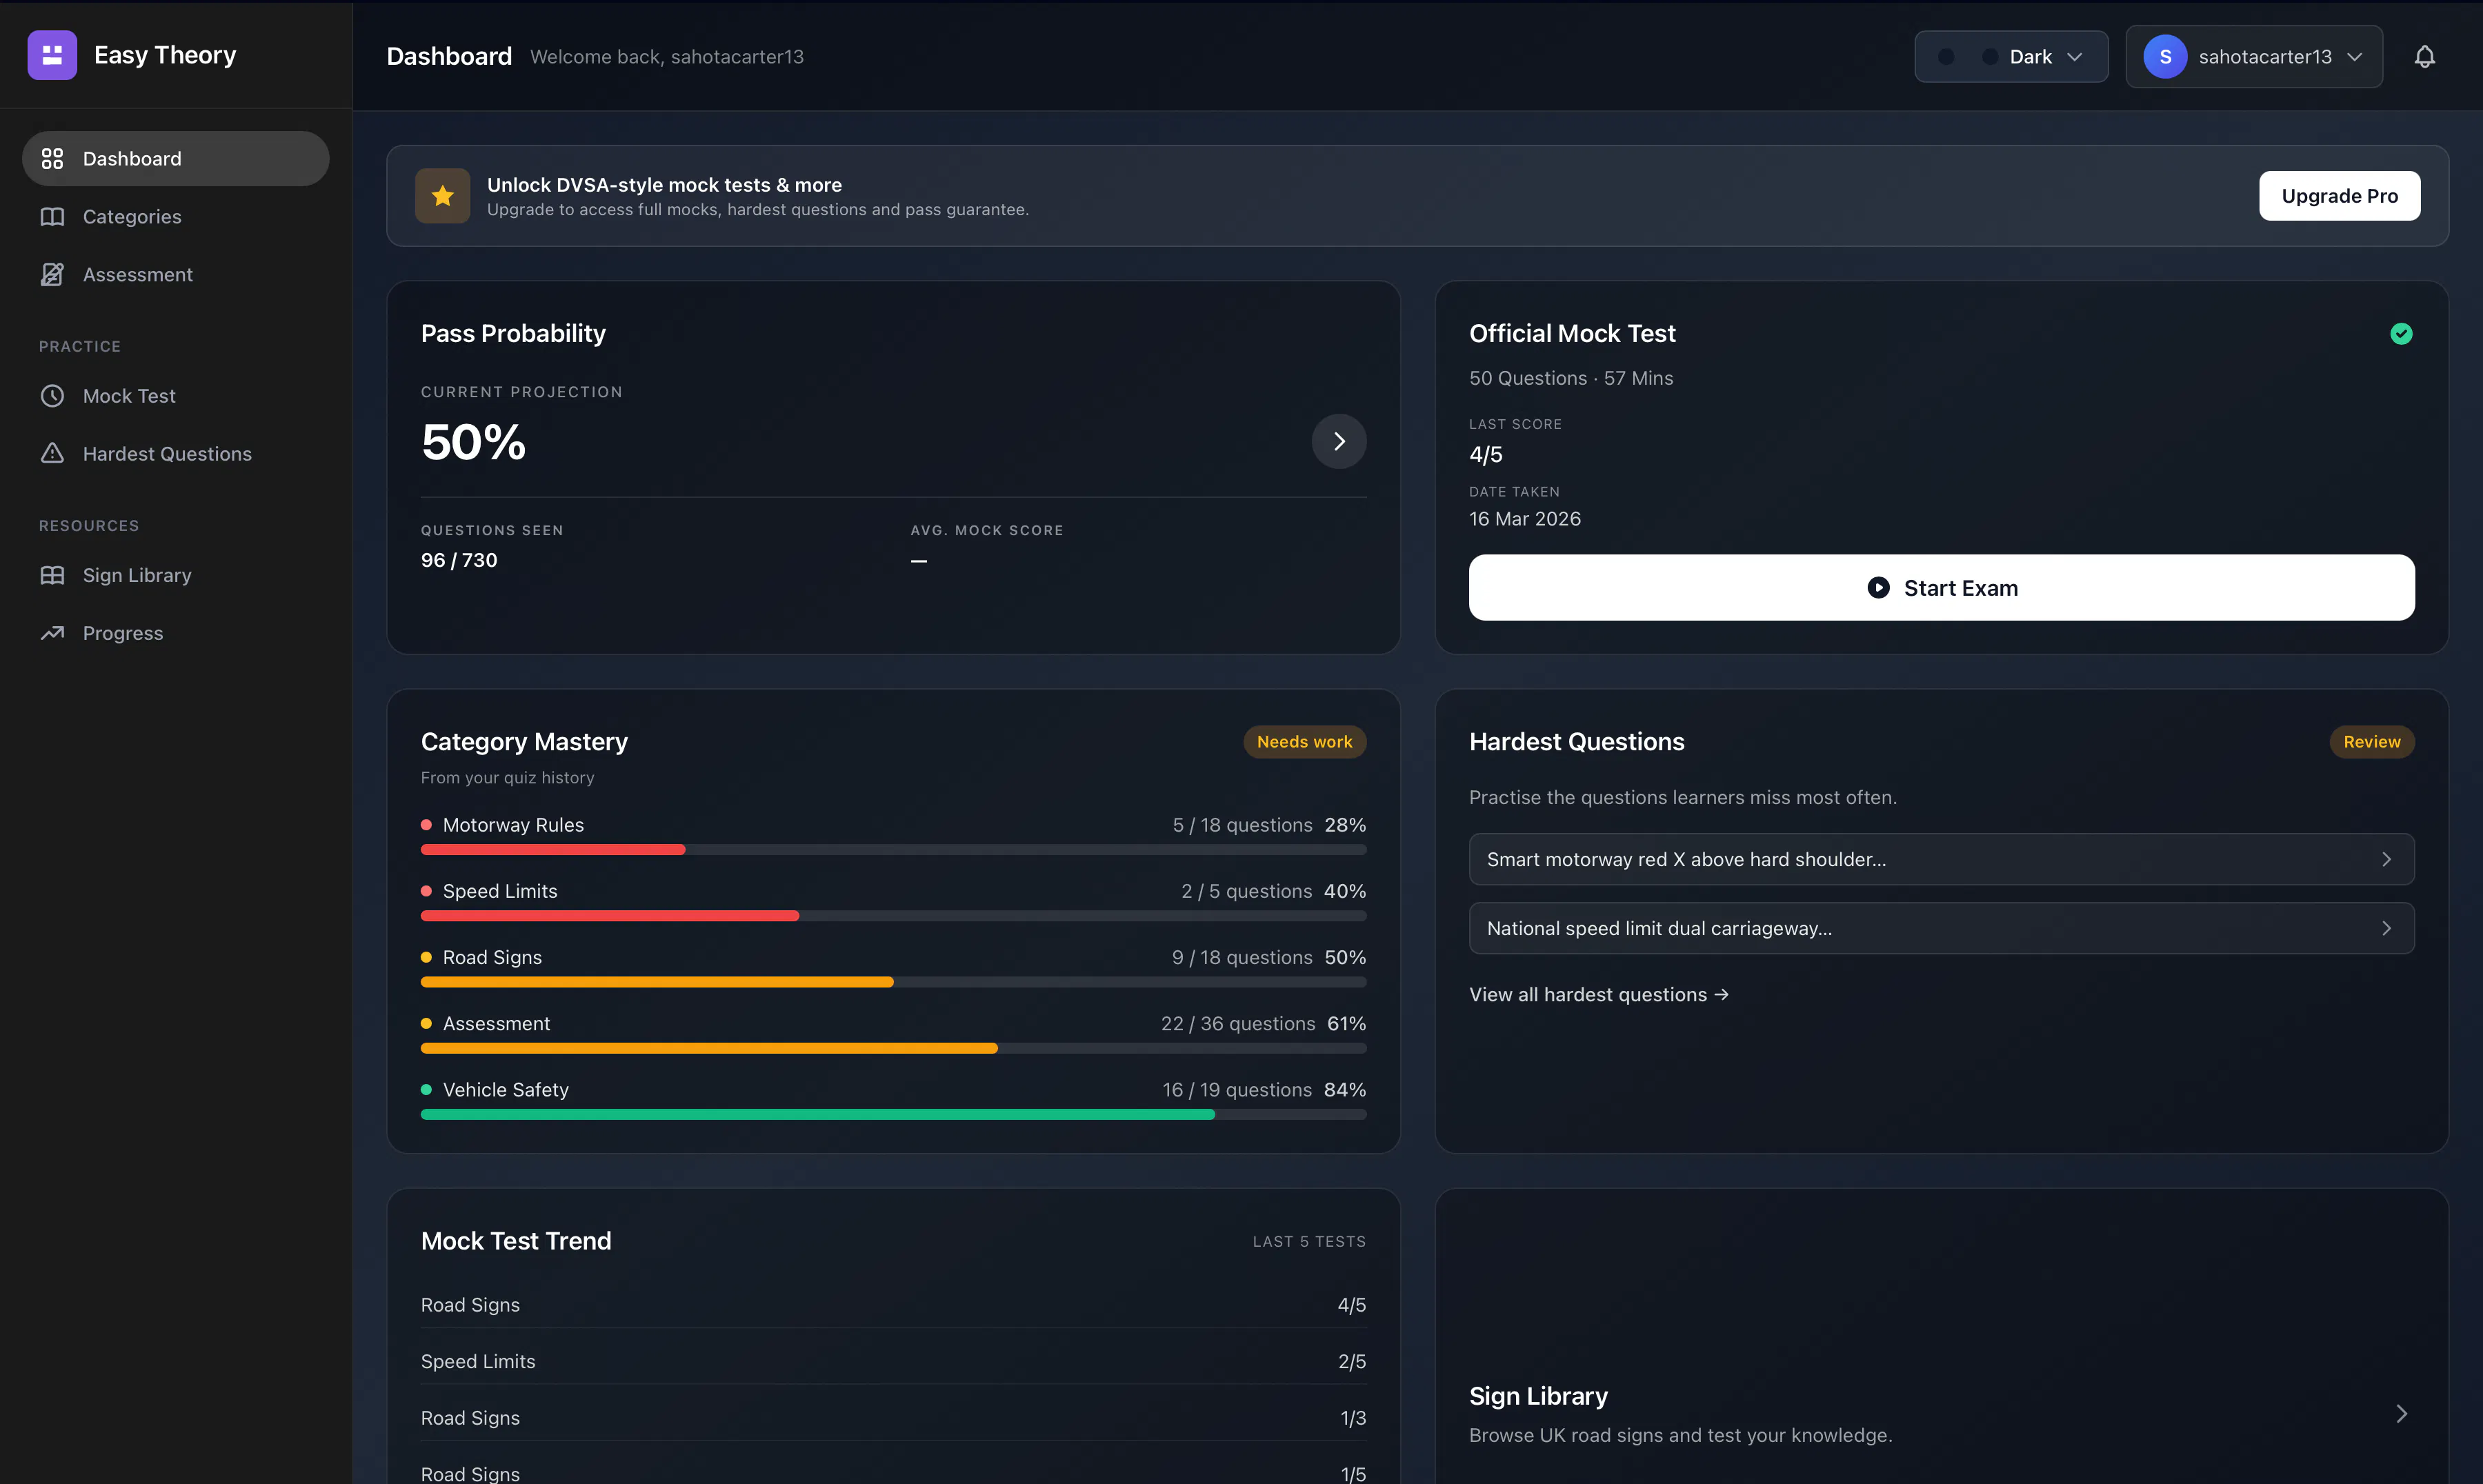The height and width of the screenshot is (1484, 2483).
Task: Open the sahotacarter13 account dropdown
Action: coord(2254,57)
